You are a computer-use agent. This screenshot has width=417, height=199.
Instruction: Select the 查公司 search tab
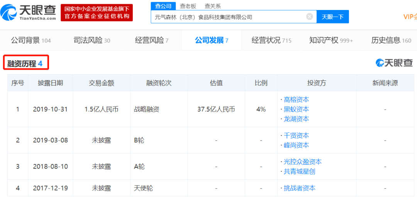[x=163, y=6]
